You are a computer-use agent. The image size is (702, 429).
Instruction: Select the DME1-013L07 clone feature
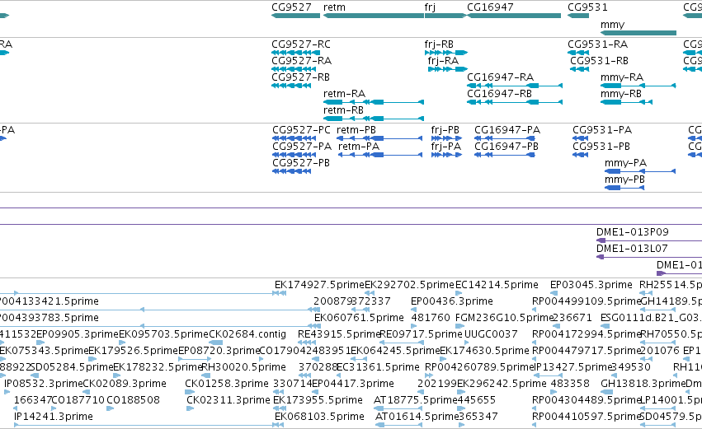(x=649, y=258)
